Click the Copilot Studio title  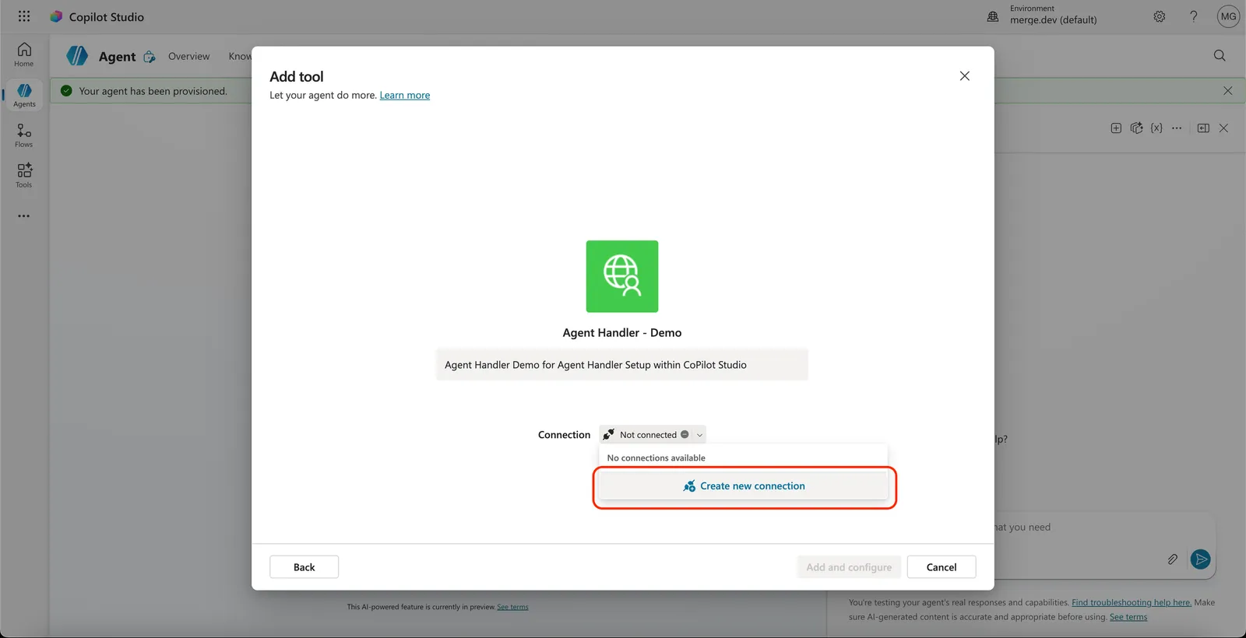coord(107,16)
